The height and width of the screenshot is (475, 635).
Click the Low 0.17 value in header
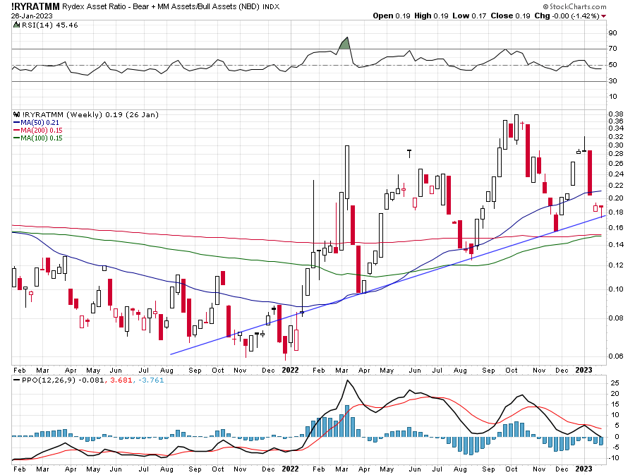tap(469, 16)
